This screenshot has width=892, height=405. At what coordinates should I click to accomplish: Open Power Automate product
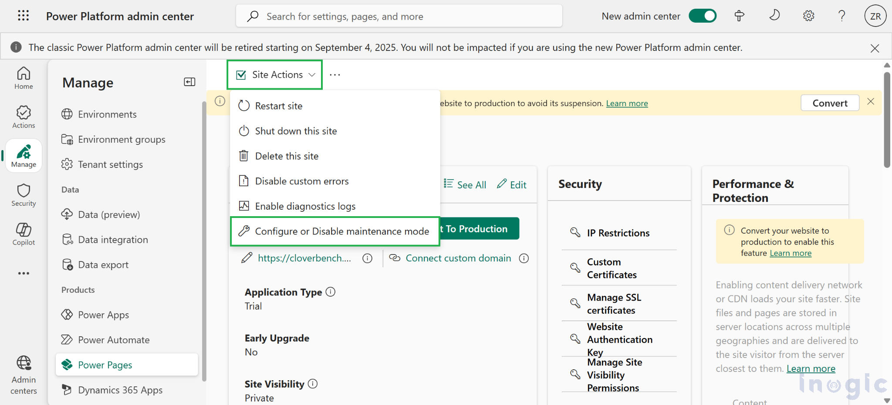click(126, 340)
